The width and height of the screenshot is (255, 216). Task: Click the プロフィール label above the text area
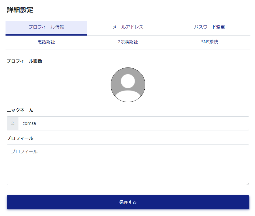click(20, 138)
